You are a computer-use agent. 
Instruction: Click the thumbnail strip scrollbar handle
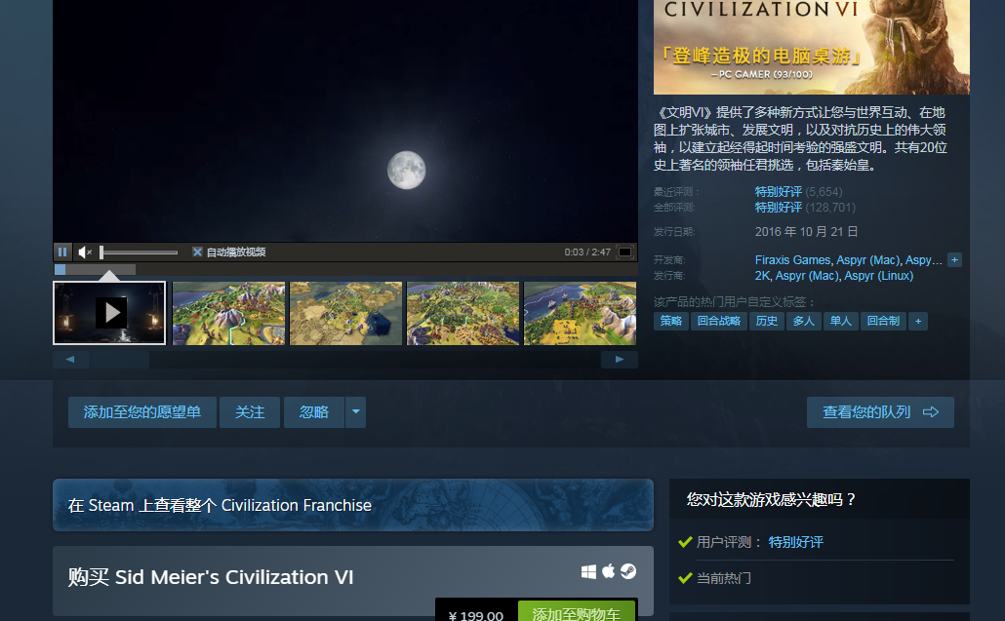(x=120, y=359)
